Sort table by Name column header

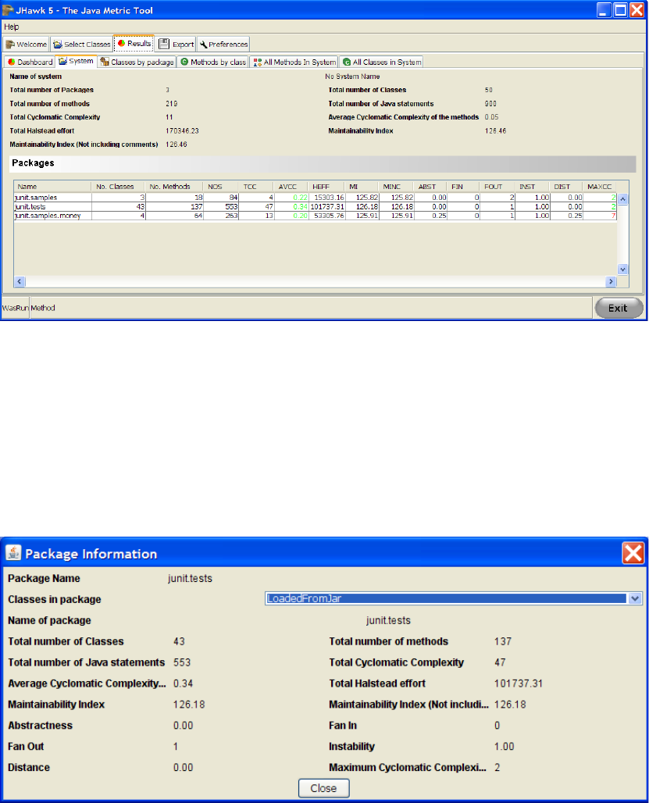52,187
